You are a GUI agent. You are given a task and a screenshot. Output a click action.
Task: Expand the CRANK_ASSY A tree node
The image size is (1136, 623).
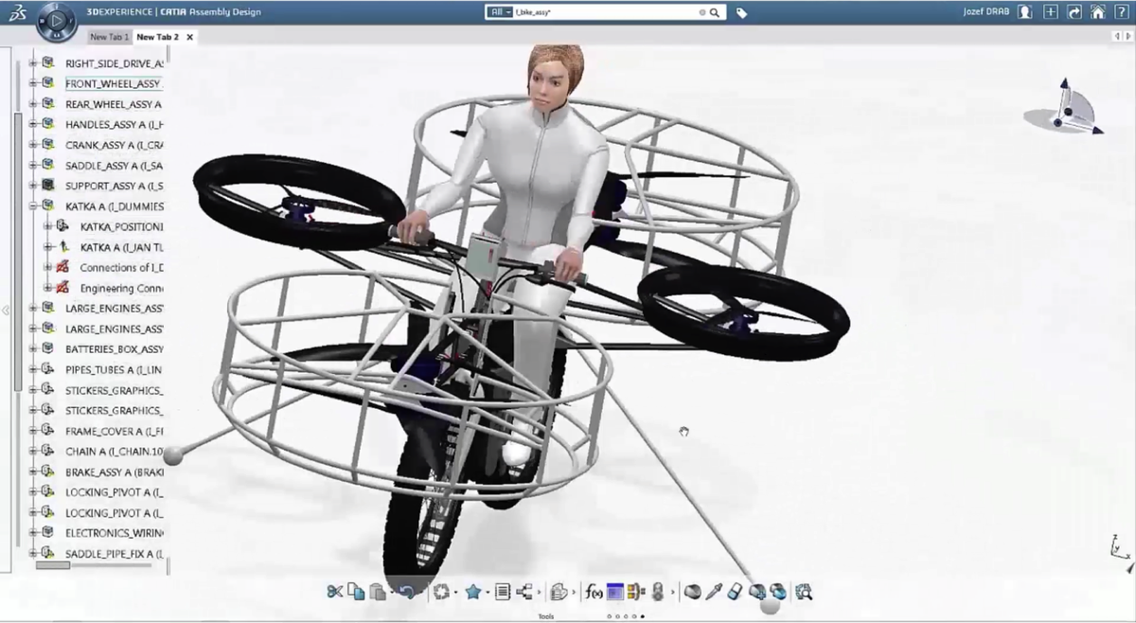pyautogui.click(x=32, y=145)
